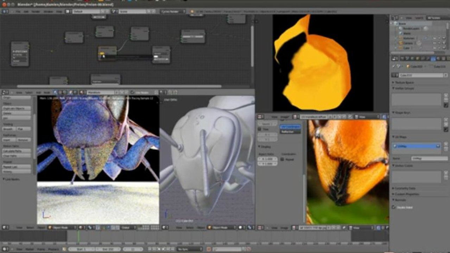Toggle the Double Sided checkbox
The image size is (450, 253).
tap(394, 207)
